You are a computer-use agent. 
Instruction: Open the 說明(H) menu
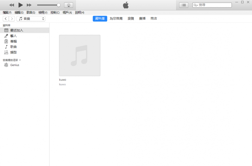pyautogui.click(x=80, y=12)
